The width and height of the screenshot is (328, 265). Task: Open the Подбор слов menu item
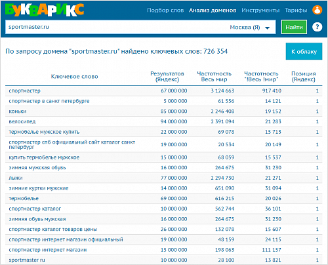pos(165,10)
